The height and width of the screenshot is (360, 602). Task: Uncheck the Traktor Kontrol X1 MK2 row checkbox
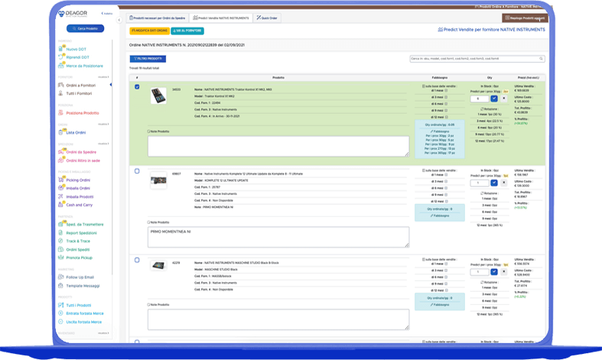(x=137, y=86)
